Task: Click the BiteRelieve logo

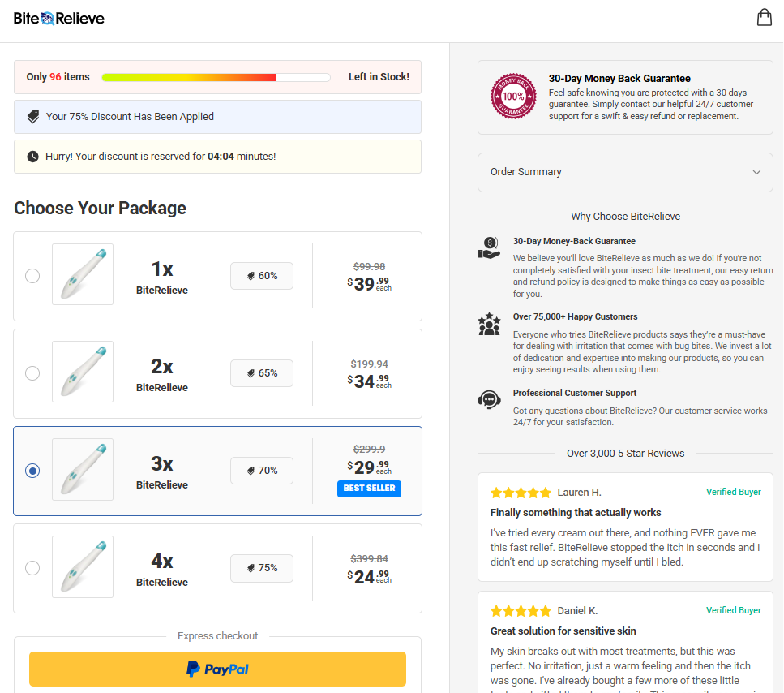Action: [59, 19]
